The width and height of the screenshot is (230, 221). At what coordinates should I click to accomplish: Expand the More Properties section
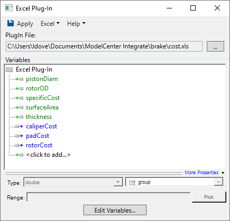pyautogui.click(x=204, y=173)
